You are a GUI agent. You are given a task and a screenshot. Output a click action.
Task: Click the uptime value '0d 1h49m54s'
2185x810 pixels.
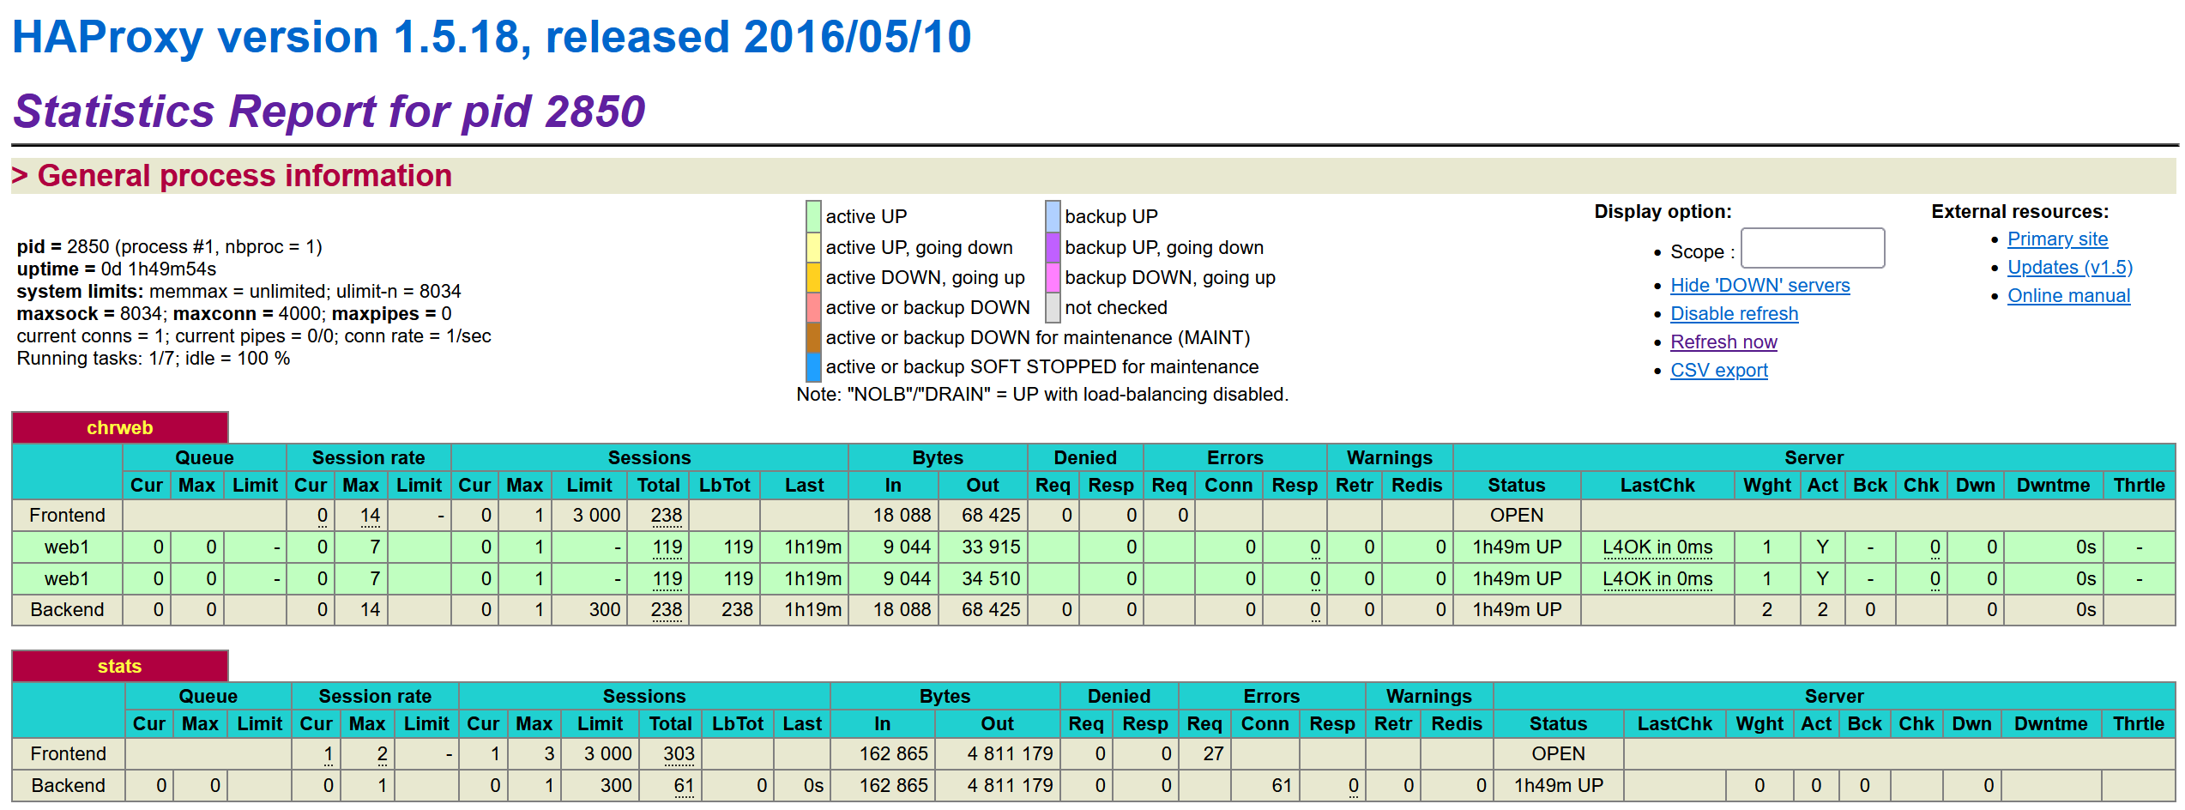159,269
